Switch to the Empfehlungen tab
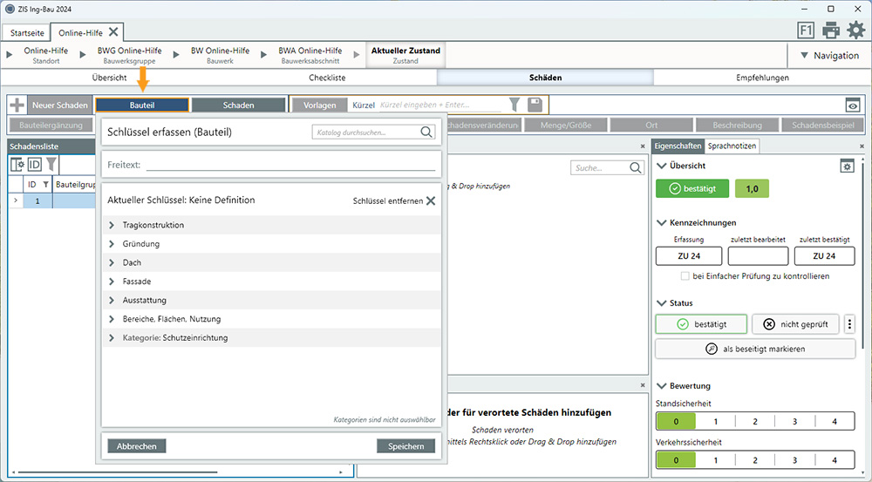872x482 pixels. click(762, 78)
